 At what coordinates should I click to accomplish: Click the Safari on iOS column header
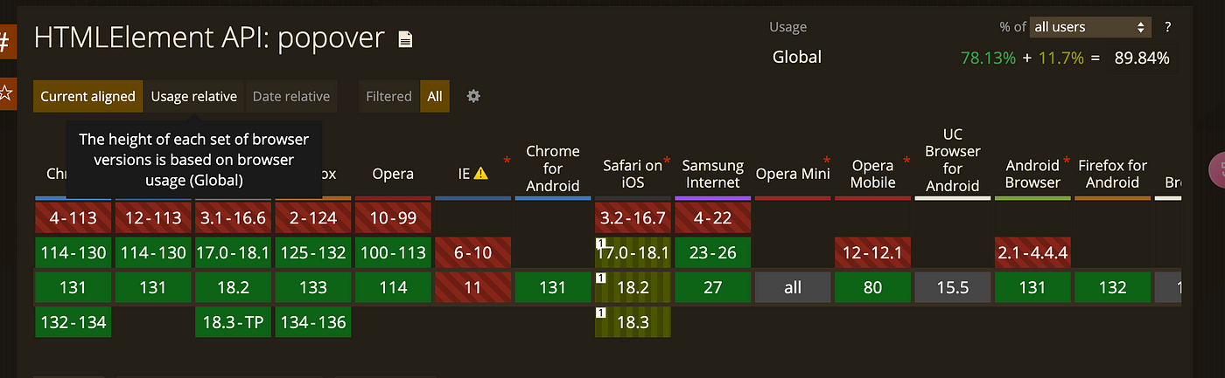tap(633, 174)
